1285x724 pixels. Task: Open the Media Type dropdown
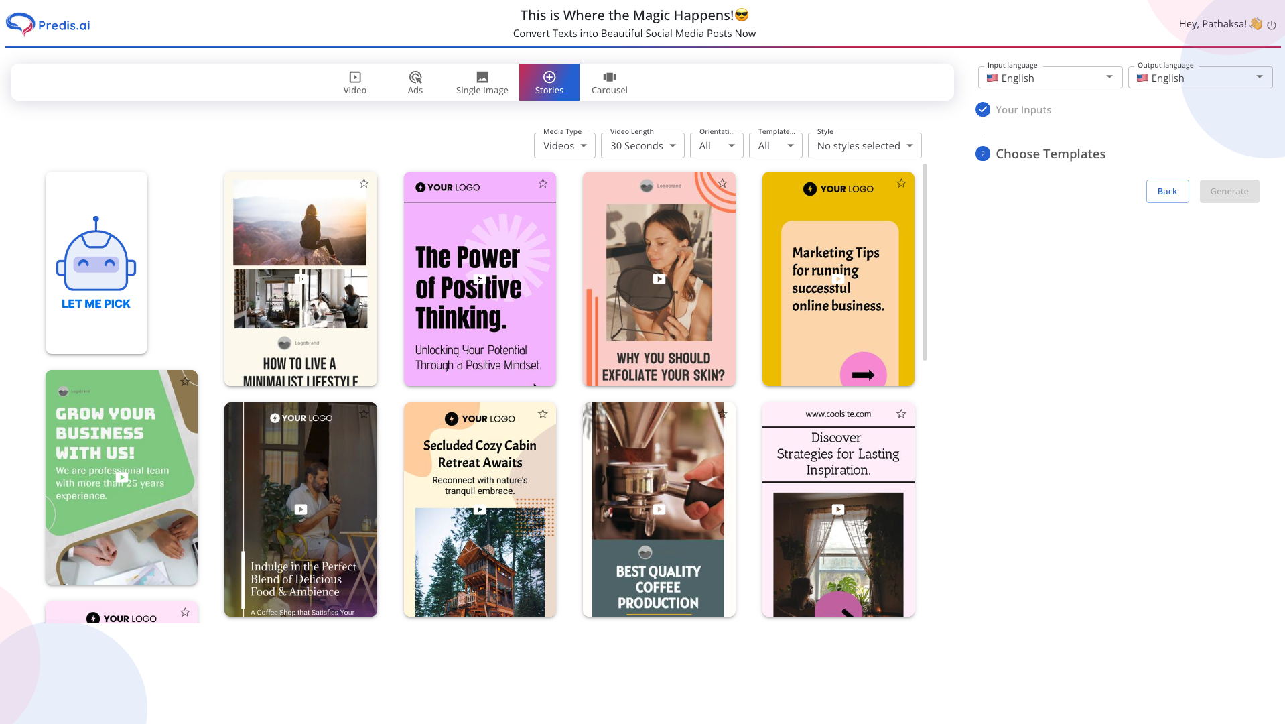(563, 145)
